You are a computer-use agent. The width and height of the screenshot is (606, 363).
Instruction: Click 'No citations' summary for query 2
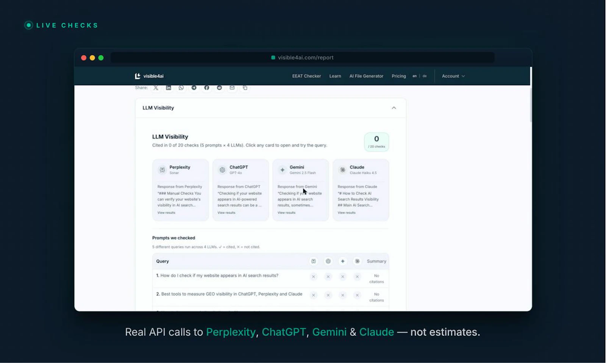point(376,297)
